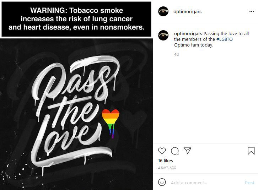Open optimocigars username in header

[x=187, y=11]
